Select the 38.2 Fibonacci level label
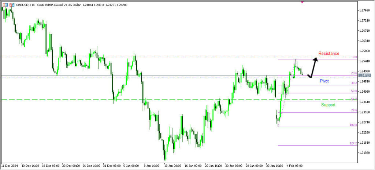The height and width of the screenshot is (170, 375). (354, 83)
